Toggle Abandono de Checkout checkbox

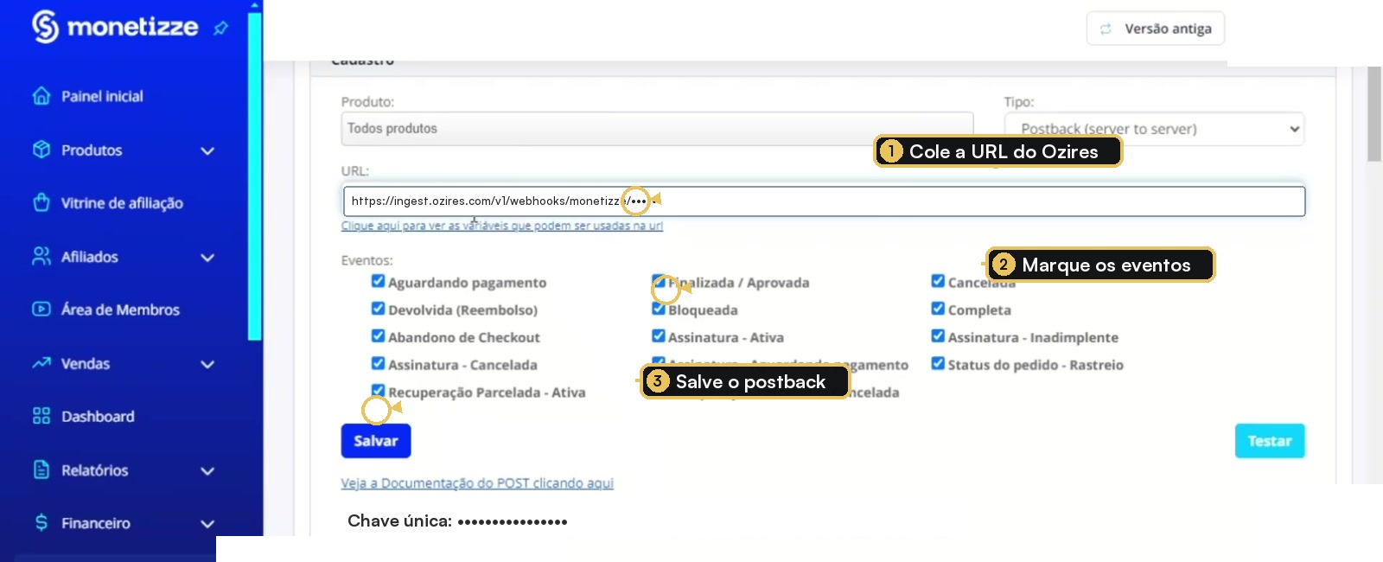click(378, 336)
